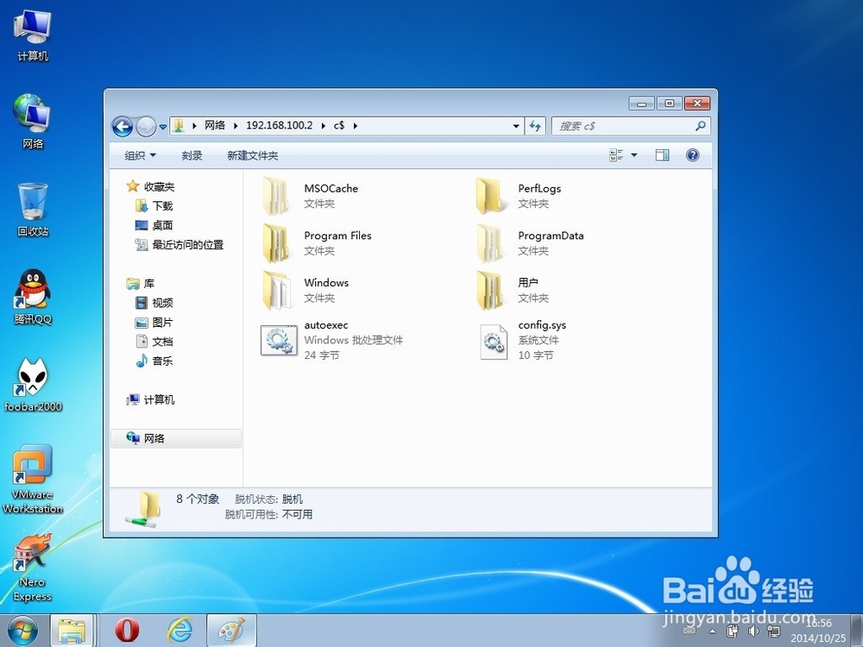The width and height of the screenshot is (863, 647).
Task: Expand arrow after 网络 in address bar
Action: (x=236, y=125)
